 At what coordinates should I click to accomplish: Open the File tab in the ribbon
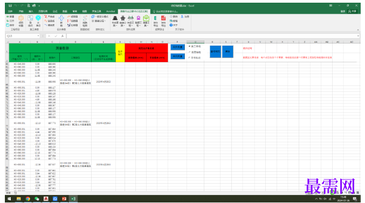click(10, 11)
